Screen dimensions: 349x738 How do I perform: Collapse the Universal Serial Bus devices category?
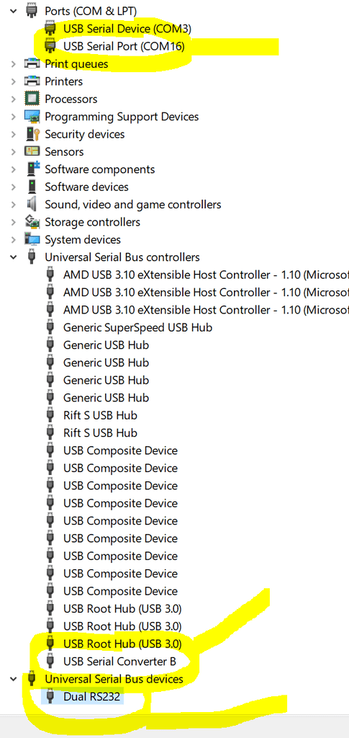pyautogui.click(x=13, y=679)
